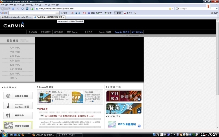Click the search magnifier icon
219x137 pixels.
(217, 9)
